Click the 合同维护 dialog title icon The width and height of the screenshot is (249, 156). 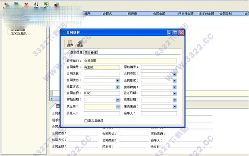(63, 32)
